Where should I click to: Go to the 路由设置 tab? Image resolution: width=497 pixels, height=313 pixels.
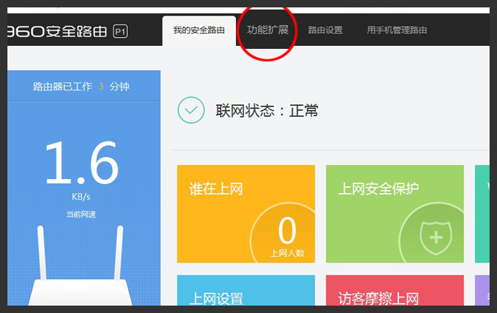pyautogui.click(x=326, y=31)
